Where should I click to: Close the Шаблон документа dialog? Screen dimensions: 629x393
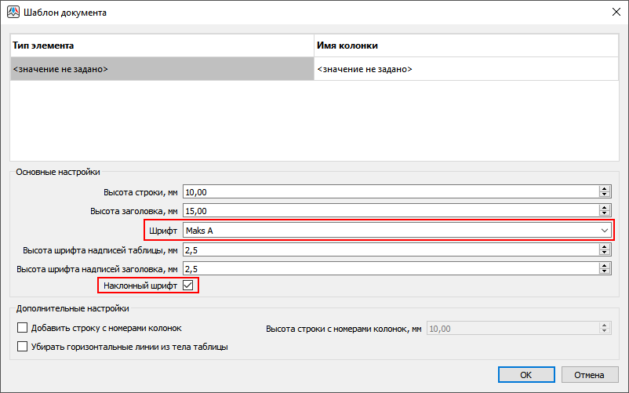tap(613, 13)
